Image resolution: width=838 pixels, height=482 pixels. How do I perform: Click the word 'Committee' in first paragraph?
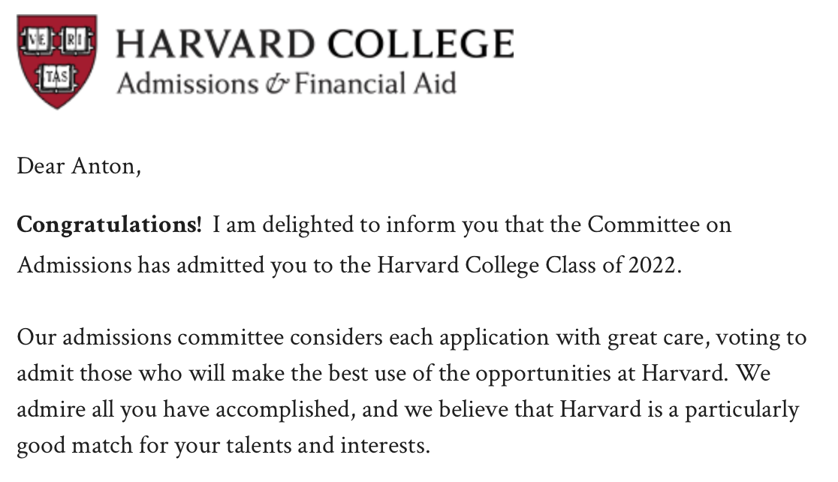coord(644,224)
